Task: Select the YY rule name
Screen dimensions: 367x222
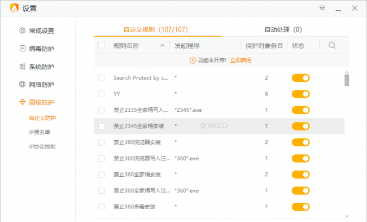Action: click(x=117, y=94)
